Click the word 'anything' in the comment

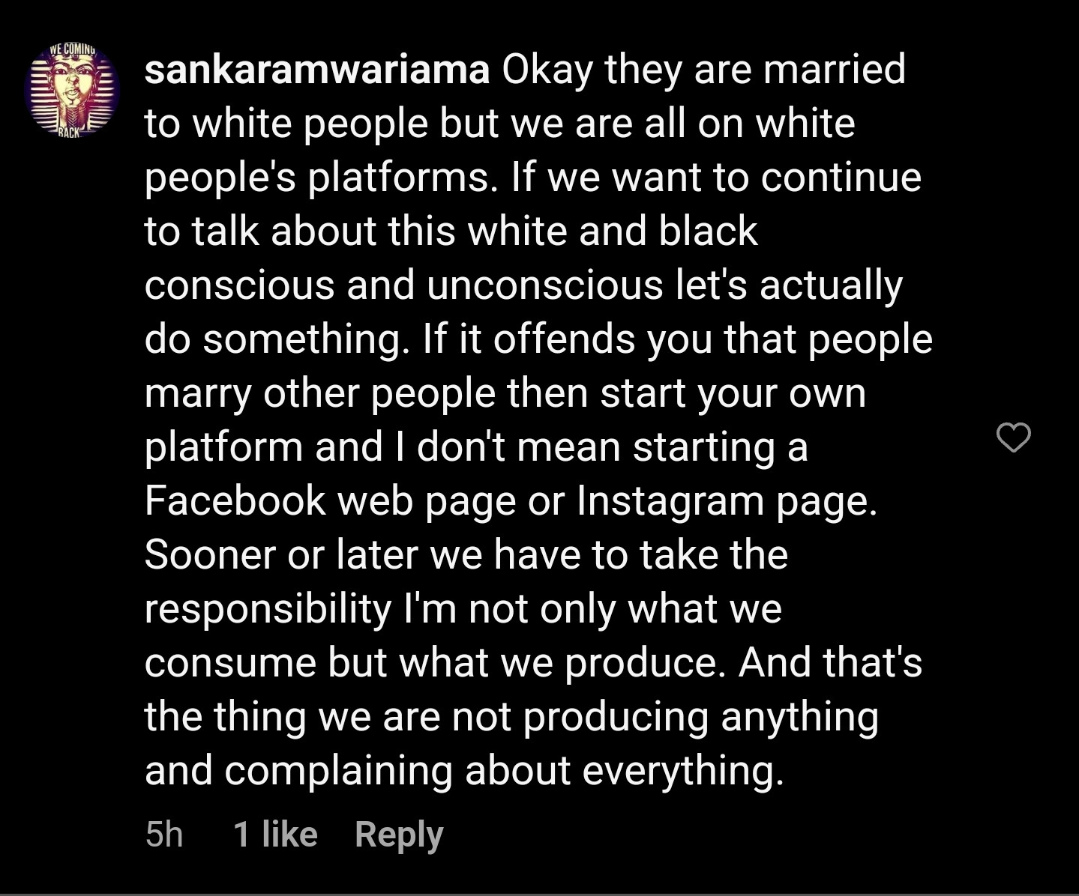coord(799,716)
